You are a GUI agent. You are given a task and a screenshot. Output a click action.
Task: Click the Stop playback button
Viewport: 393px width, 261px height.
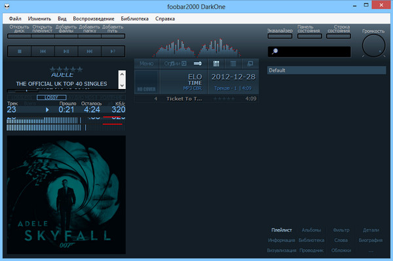coord(20,51)
